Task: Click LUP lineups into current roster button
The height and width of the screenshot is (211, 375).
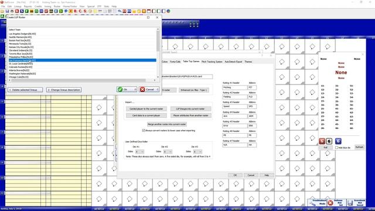Action: pyautogui.click(x=190, y=109)
